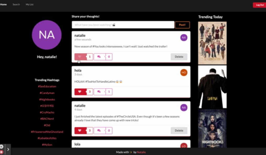Open comments on natalie's newest post

99,57
